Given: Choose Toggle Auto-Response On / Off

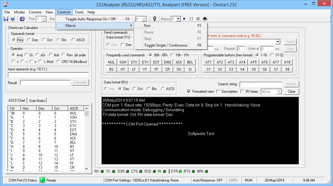Looking at the screenshot, I should point(95,19).
